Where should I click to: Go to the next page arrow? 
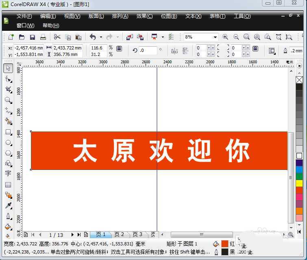tap(72, 234)
